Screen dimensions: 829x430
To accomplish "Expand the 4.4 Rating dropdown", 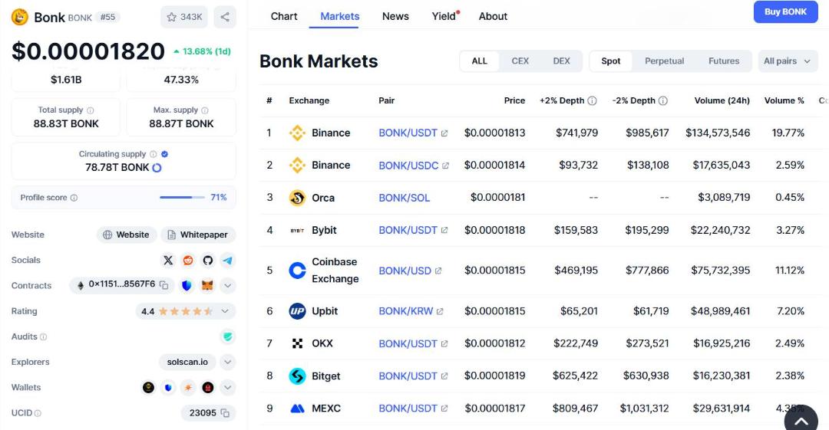I will coord(225,311).
